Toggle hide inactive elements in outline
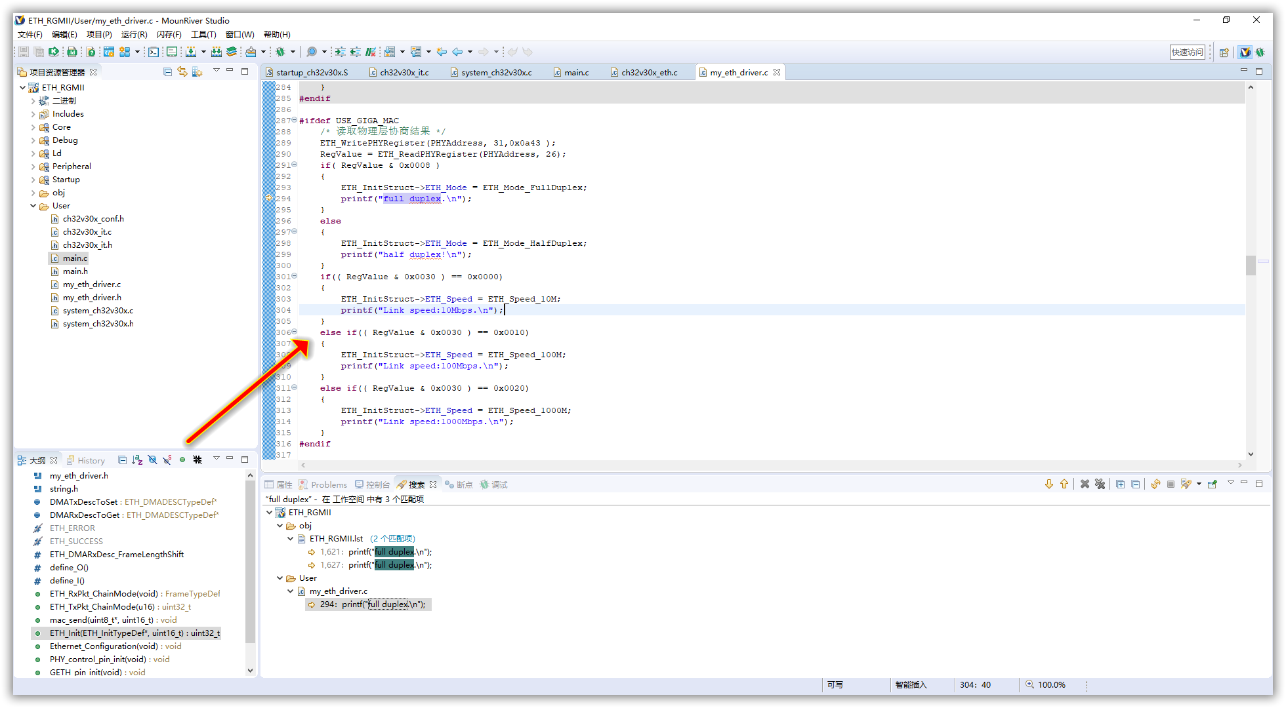The image size is (1286, 708). [197, 460]
